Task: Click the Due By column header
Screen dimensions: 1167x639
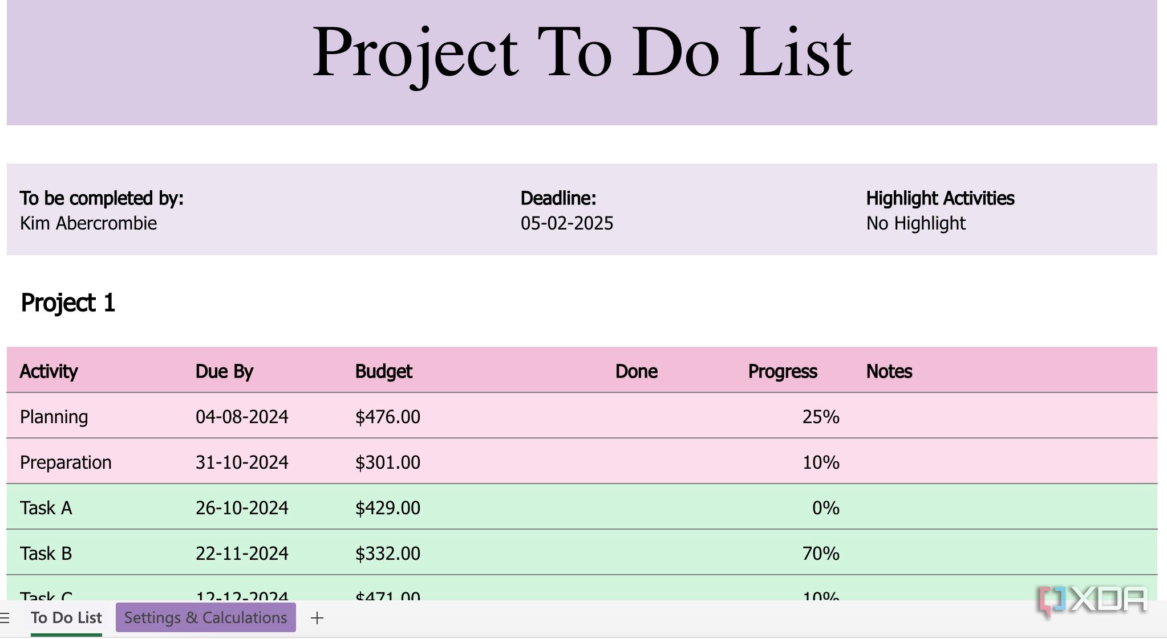Action: 224,371
